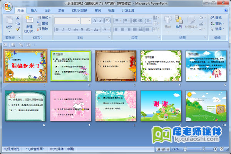Screen dimensions: 231x154
Task: Expand the Clipboard (剪贴板) group launcher
Action: tap(19, 38)
